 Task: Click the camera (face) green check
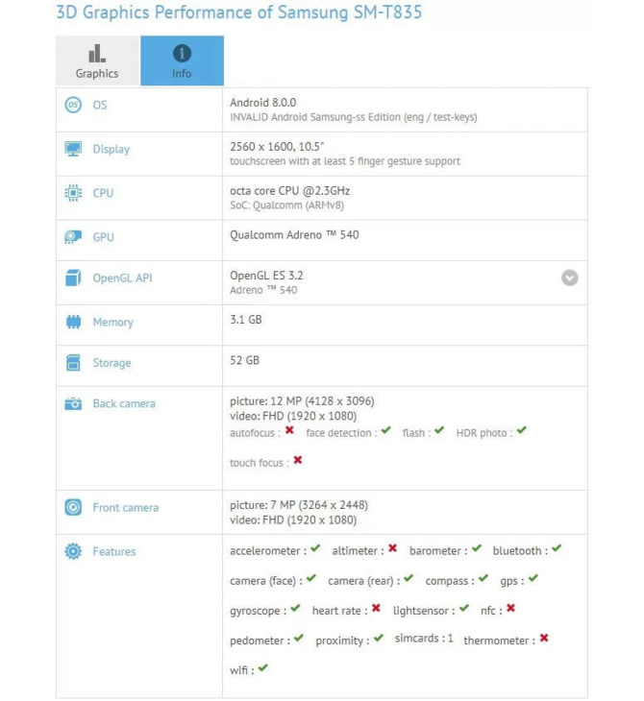[x=311, y=578]
